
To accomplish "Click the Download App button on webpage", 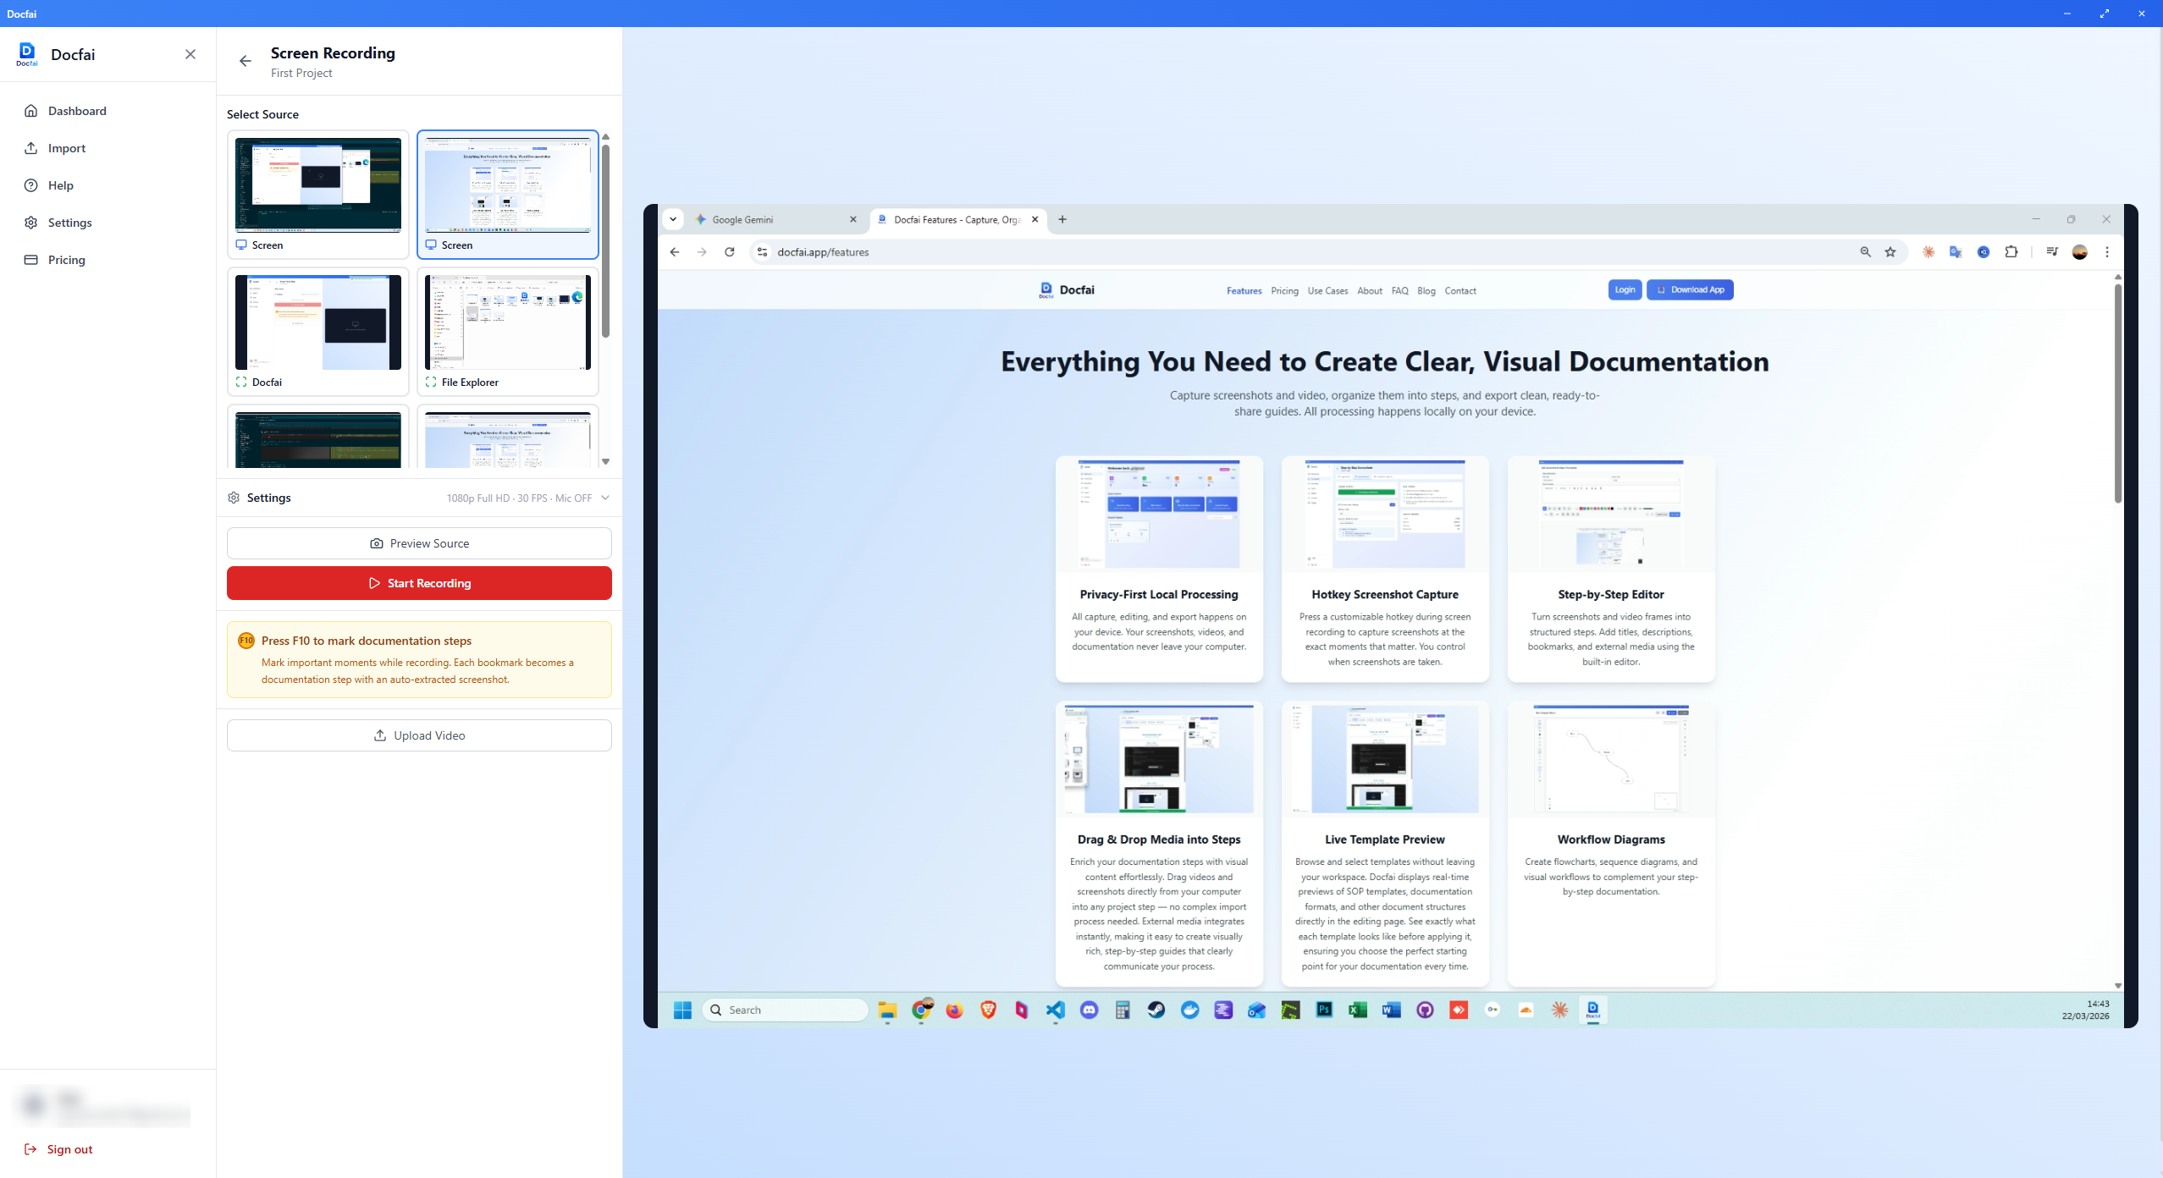I will pyautogui.click(x=1690, y=289).
